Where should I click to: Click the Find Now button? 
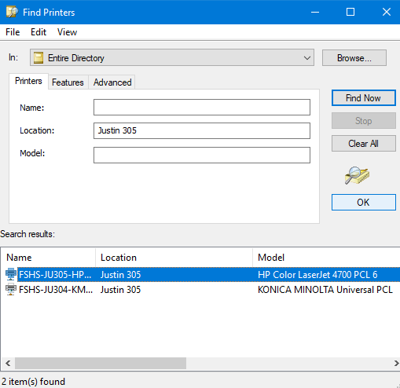click(x=364, y=98)
